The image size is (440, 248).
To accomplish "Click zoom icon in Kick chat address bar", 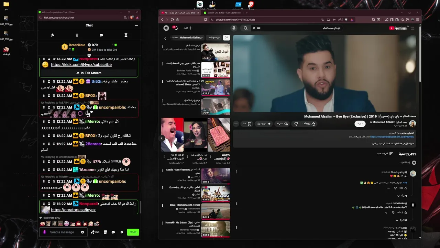I will click(x=125, y=18).
